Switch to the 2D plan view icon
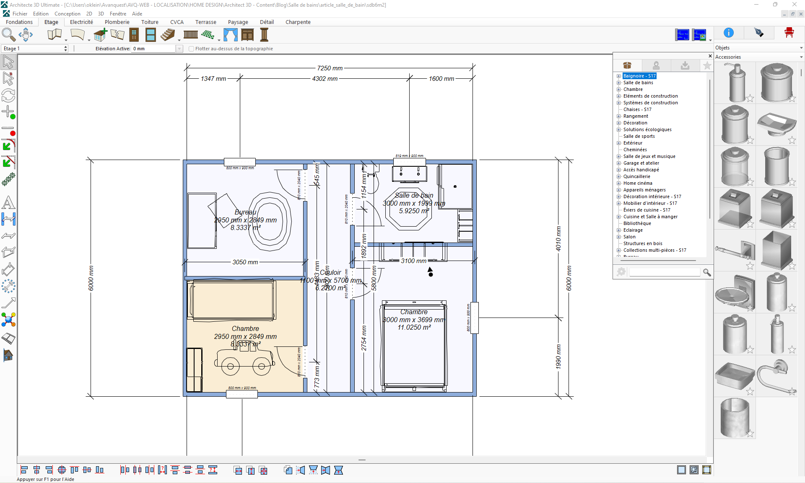Screen dimensions: 805x483 [x=682, y=35]
